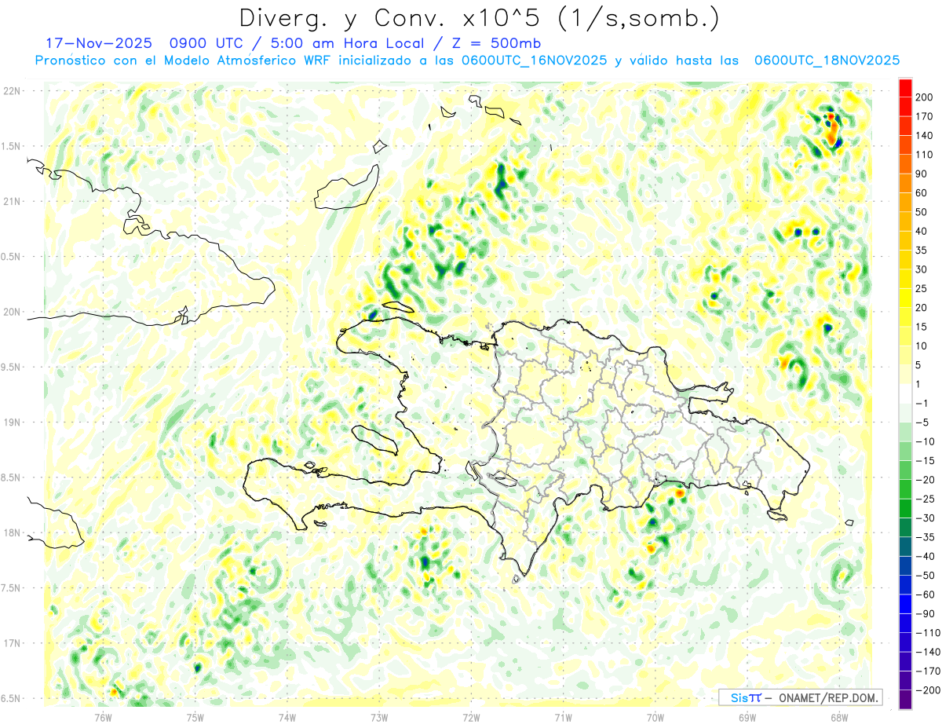
Task: Click the latitude label "21N"
Action: (x=11, y=201)
